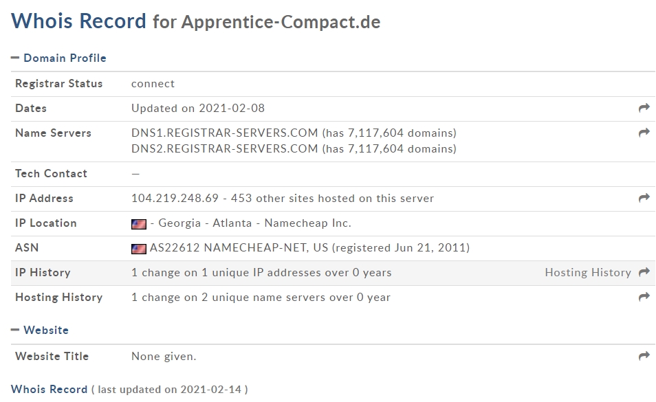Click the share arrow in IP History row
This screenshot has width=656, height=402.
click(644, 272)
